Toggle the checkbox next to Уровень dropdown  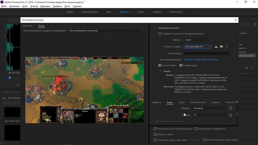tap(231, 115)
